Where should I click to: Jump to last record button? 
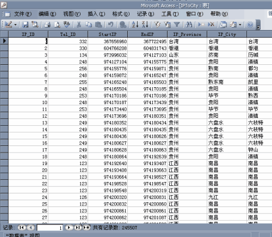point(78,227)
